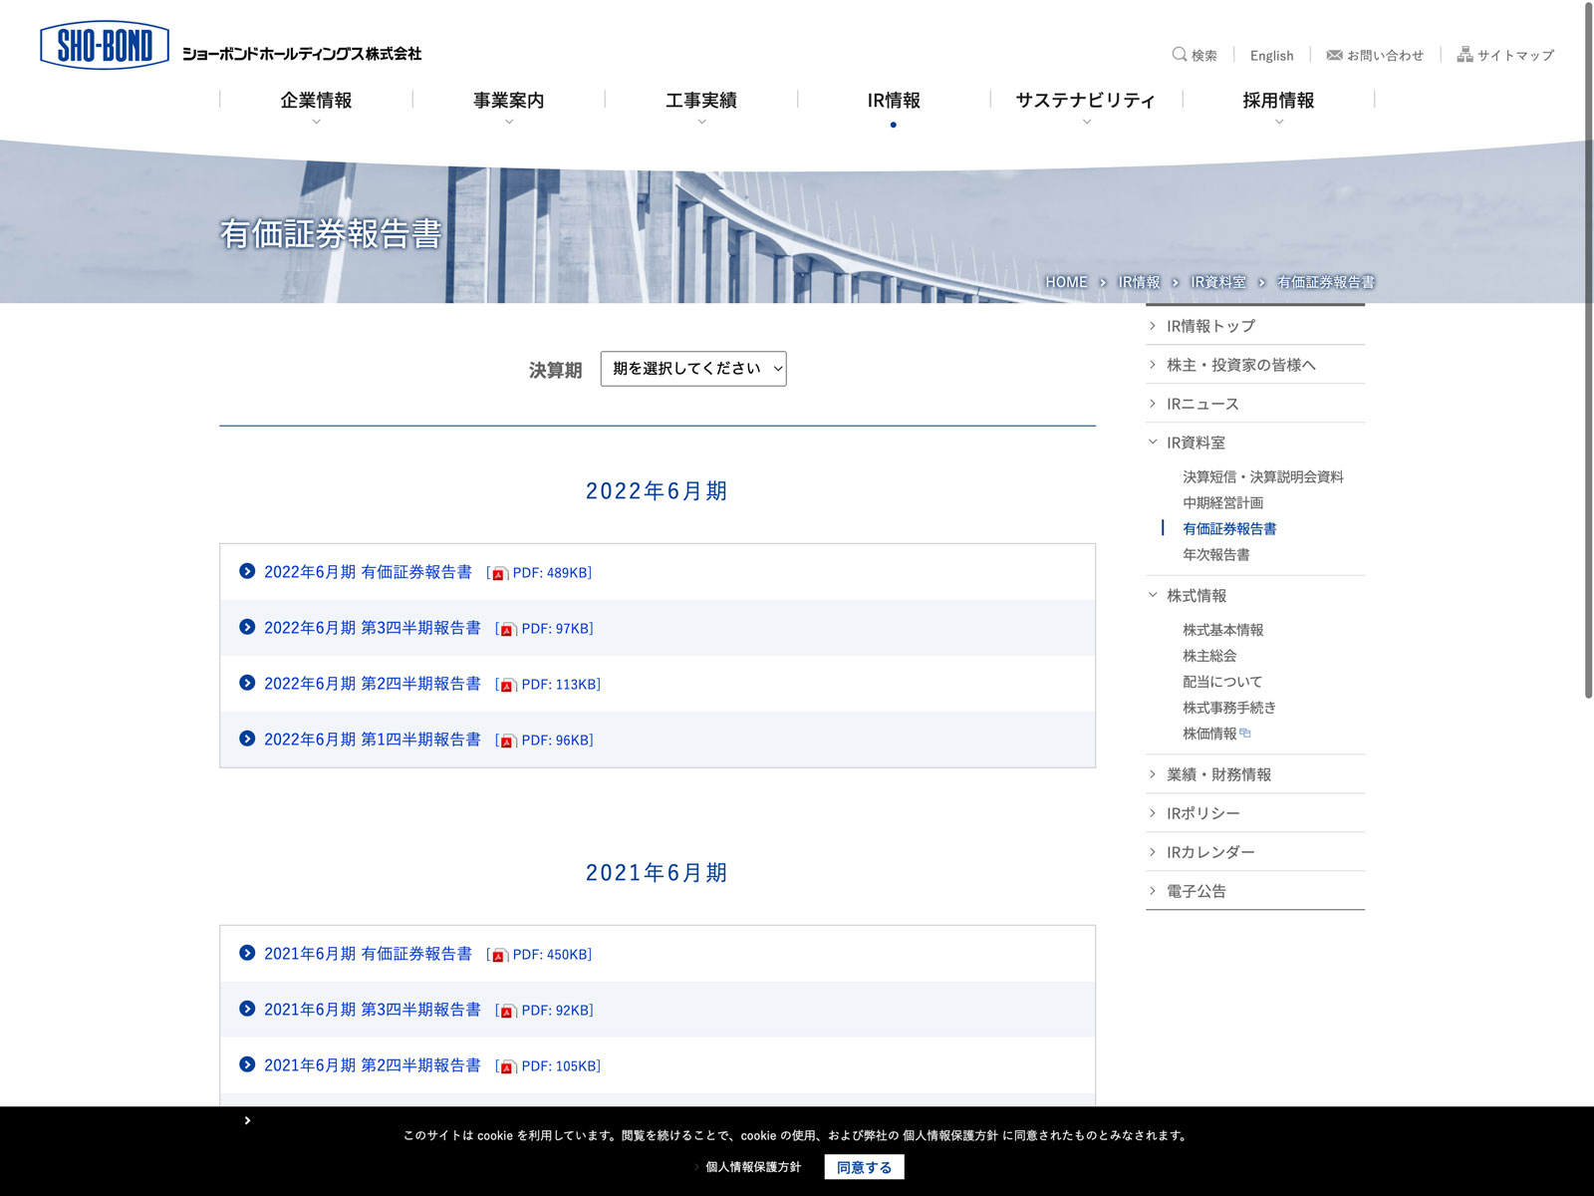Click arrow bullet beside 2022年6月期 第2四半期報告書
The image size is (1594, 1196).
pyautogui.click(x=247, y=683)
